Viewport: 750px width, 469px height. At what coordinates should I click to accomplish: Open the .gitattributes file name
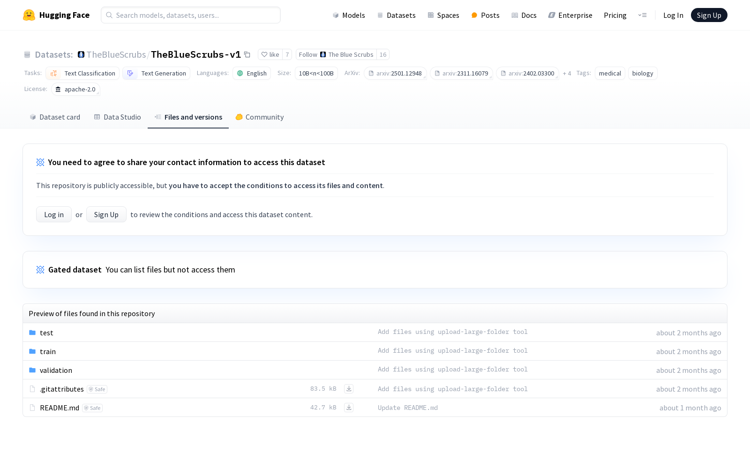(x=62, y=389)
